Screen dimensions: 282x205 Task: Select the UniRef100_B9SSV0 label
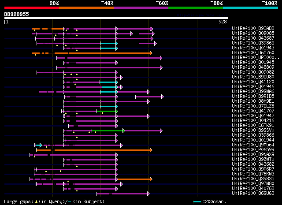(x=253, y=130)
